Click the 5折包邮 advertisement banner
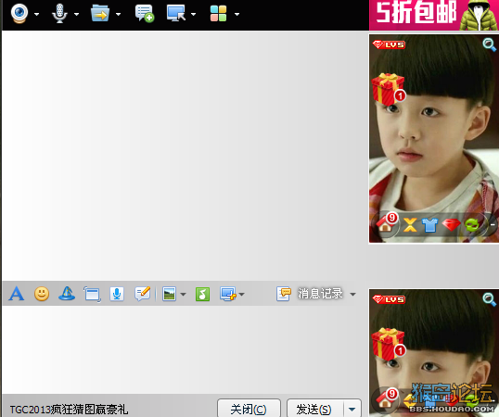 coord(434,15)
